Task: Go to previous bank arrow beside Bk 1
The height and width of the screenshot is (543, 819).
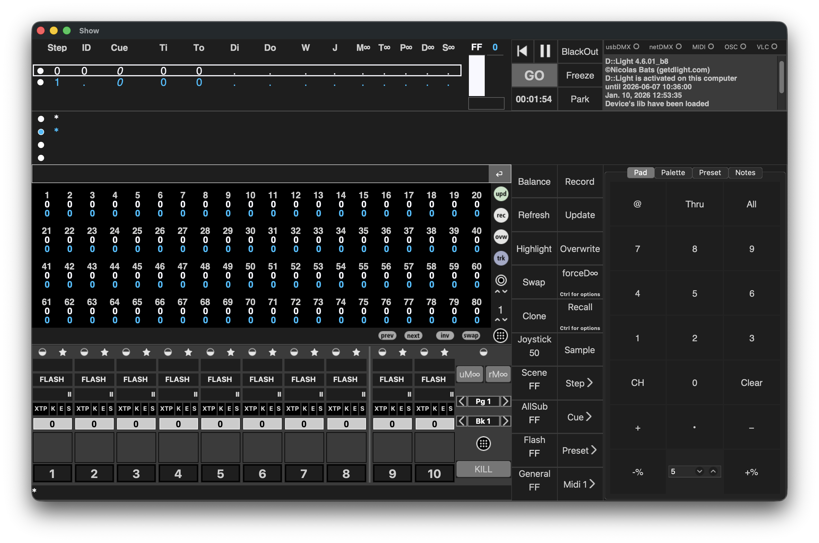Action: pos(461,421)
